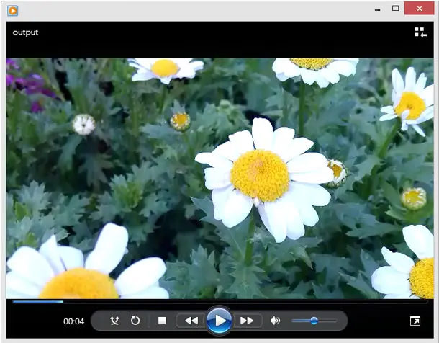Minimize the player window
This screenshot has height=343, width=439.
(377, 9)
